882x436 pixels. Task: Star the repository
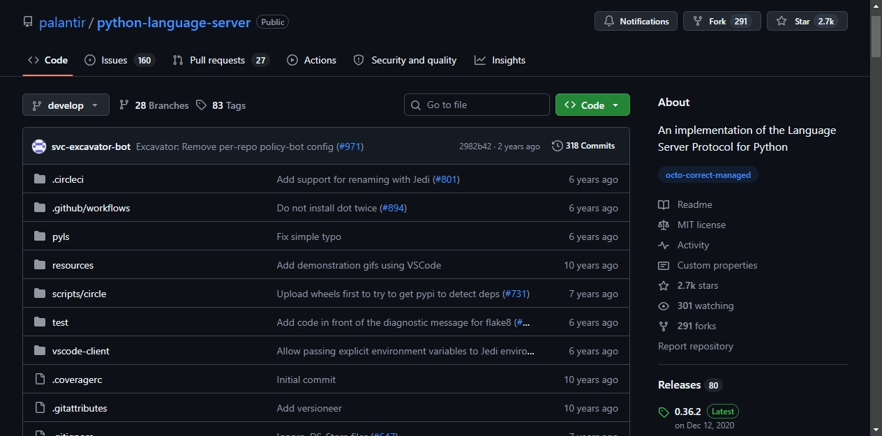tap(807, 22)
